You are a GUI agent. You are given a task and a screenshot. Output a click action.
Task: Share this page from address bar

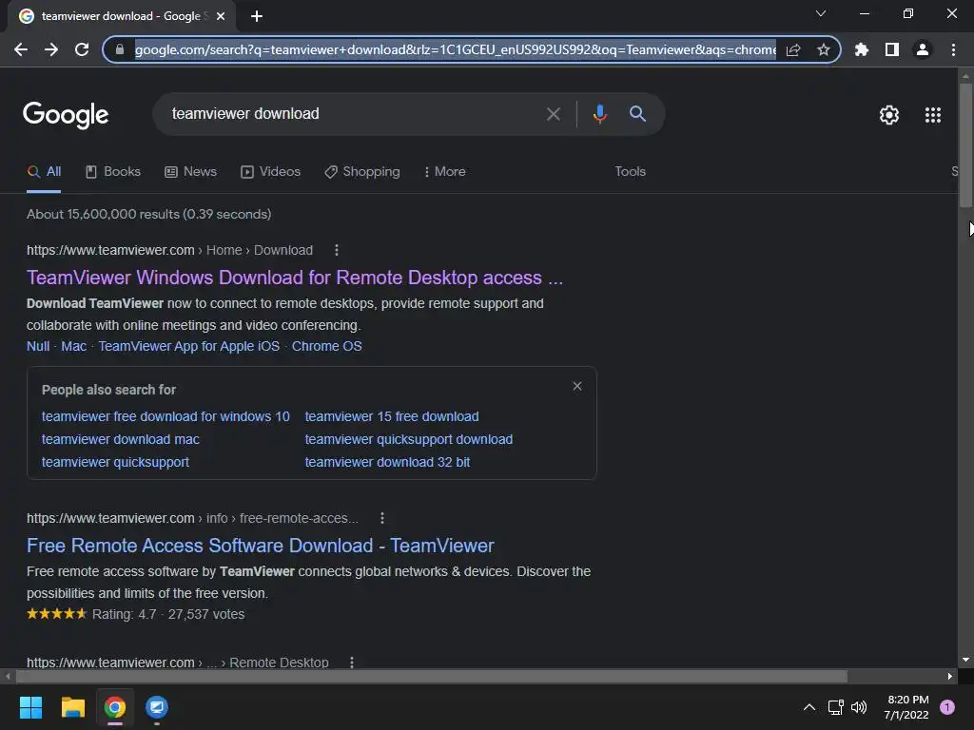[x=793, y=49]
